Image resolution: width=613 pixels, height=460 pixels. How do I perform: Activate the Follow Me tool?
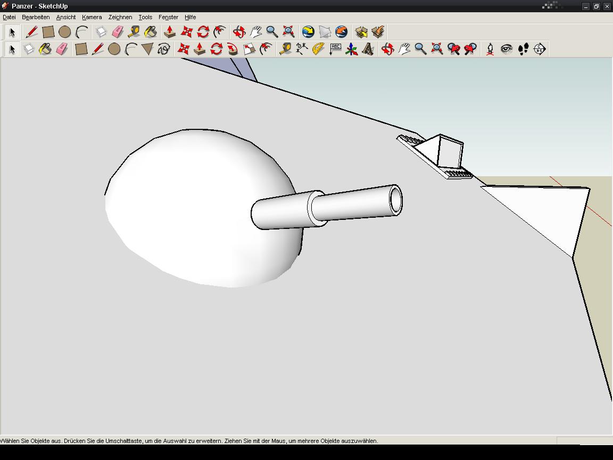[x=233, y=50]
